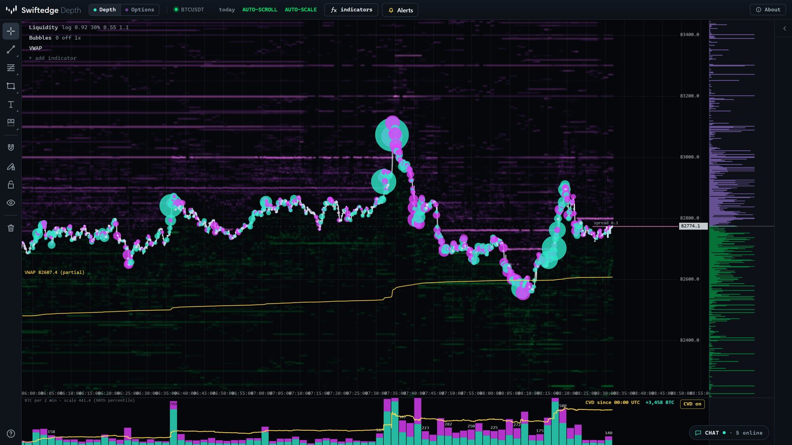Click the VWAP indicator label

pos(36,48)
